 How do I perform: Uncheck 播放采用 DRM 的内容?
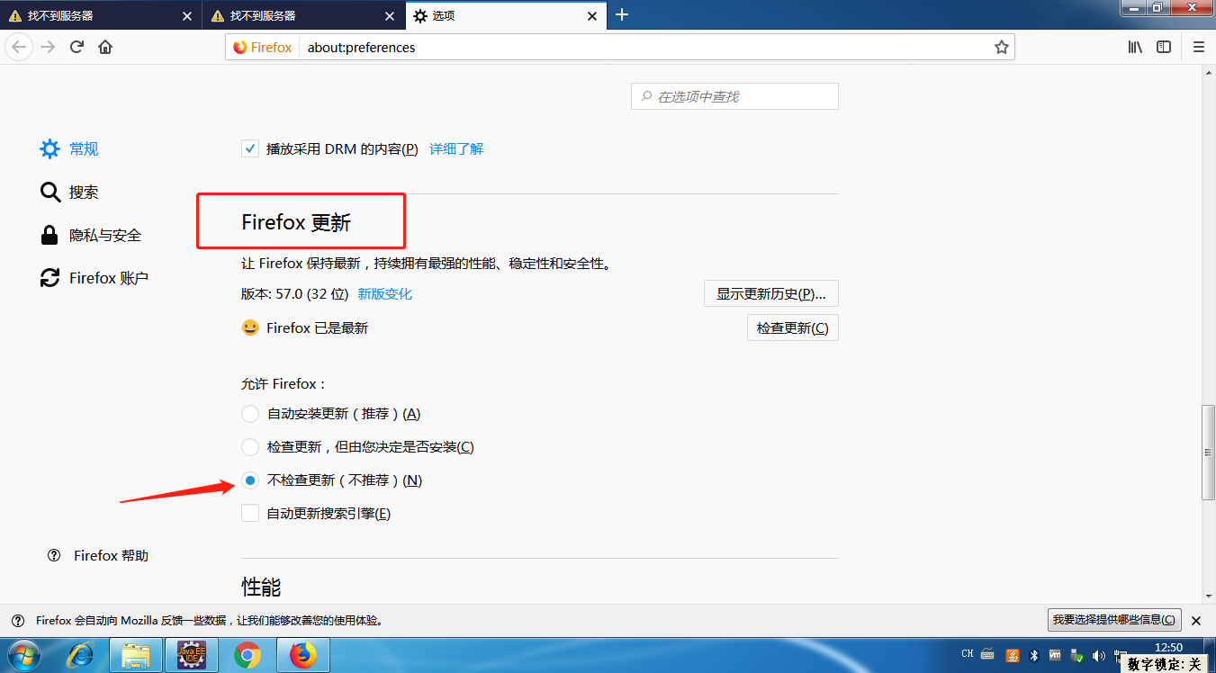pos(249,148)
